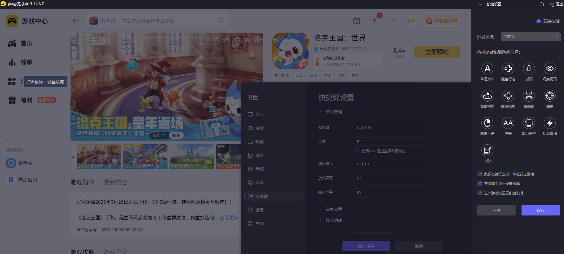Click the 保存设置 button
The image size is (564, 254).
pos(366,246)
